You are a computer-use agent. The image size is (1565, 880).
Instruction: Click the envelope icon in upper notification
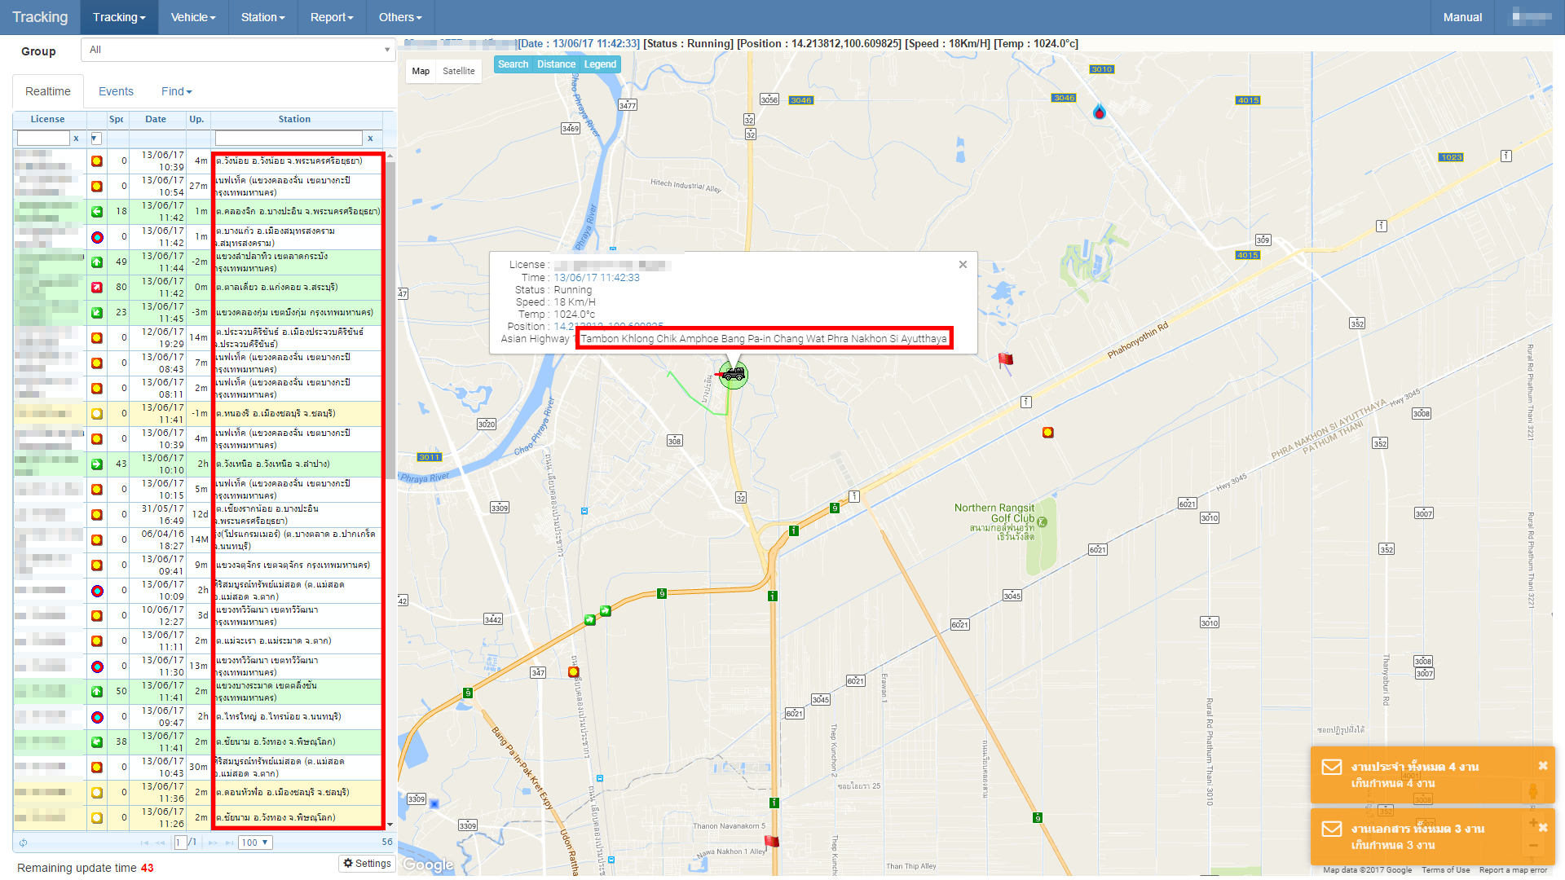[x=1331, y=767]
